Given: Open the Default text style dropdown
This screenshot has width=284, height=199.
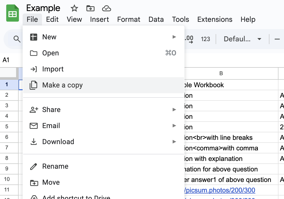Looking at the screenshot, I should tap(242, 39).
